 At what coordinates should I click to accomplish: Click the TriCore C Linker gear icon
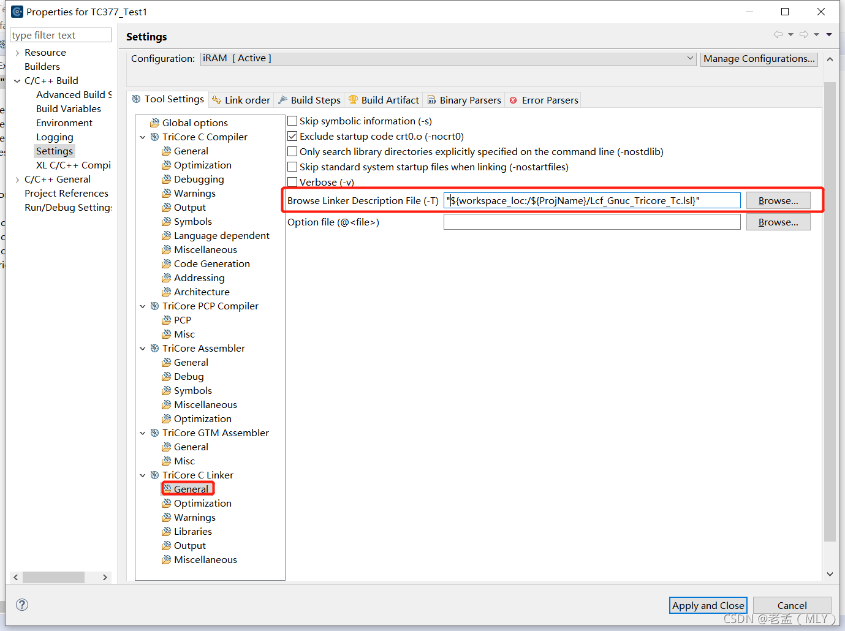pyautogui.click(x=155, y=475)
